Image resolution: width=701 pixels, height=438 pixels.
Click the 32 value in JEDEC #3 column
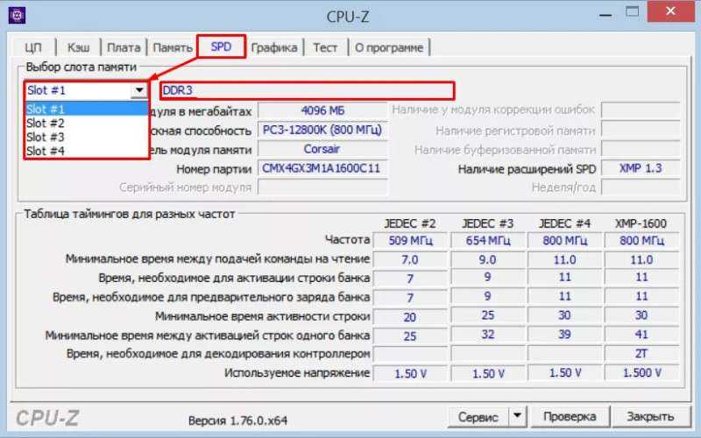coord(488,335)
